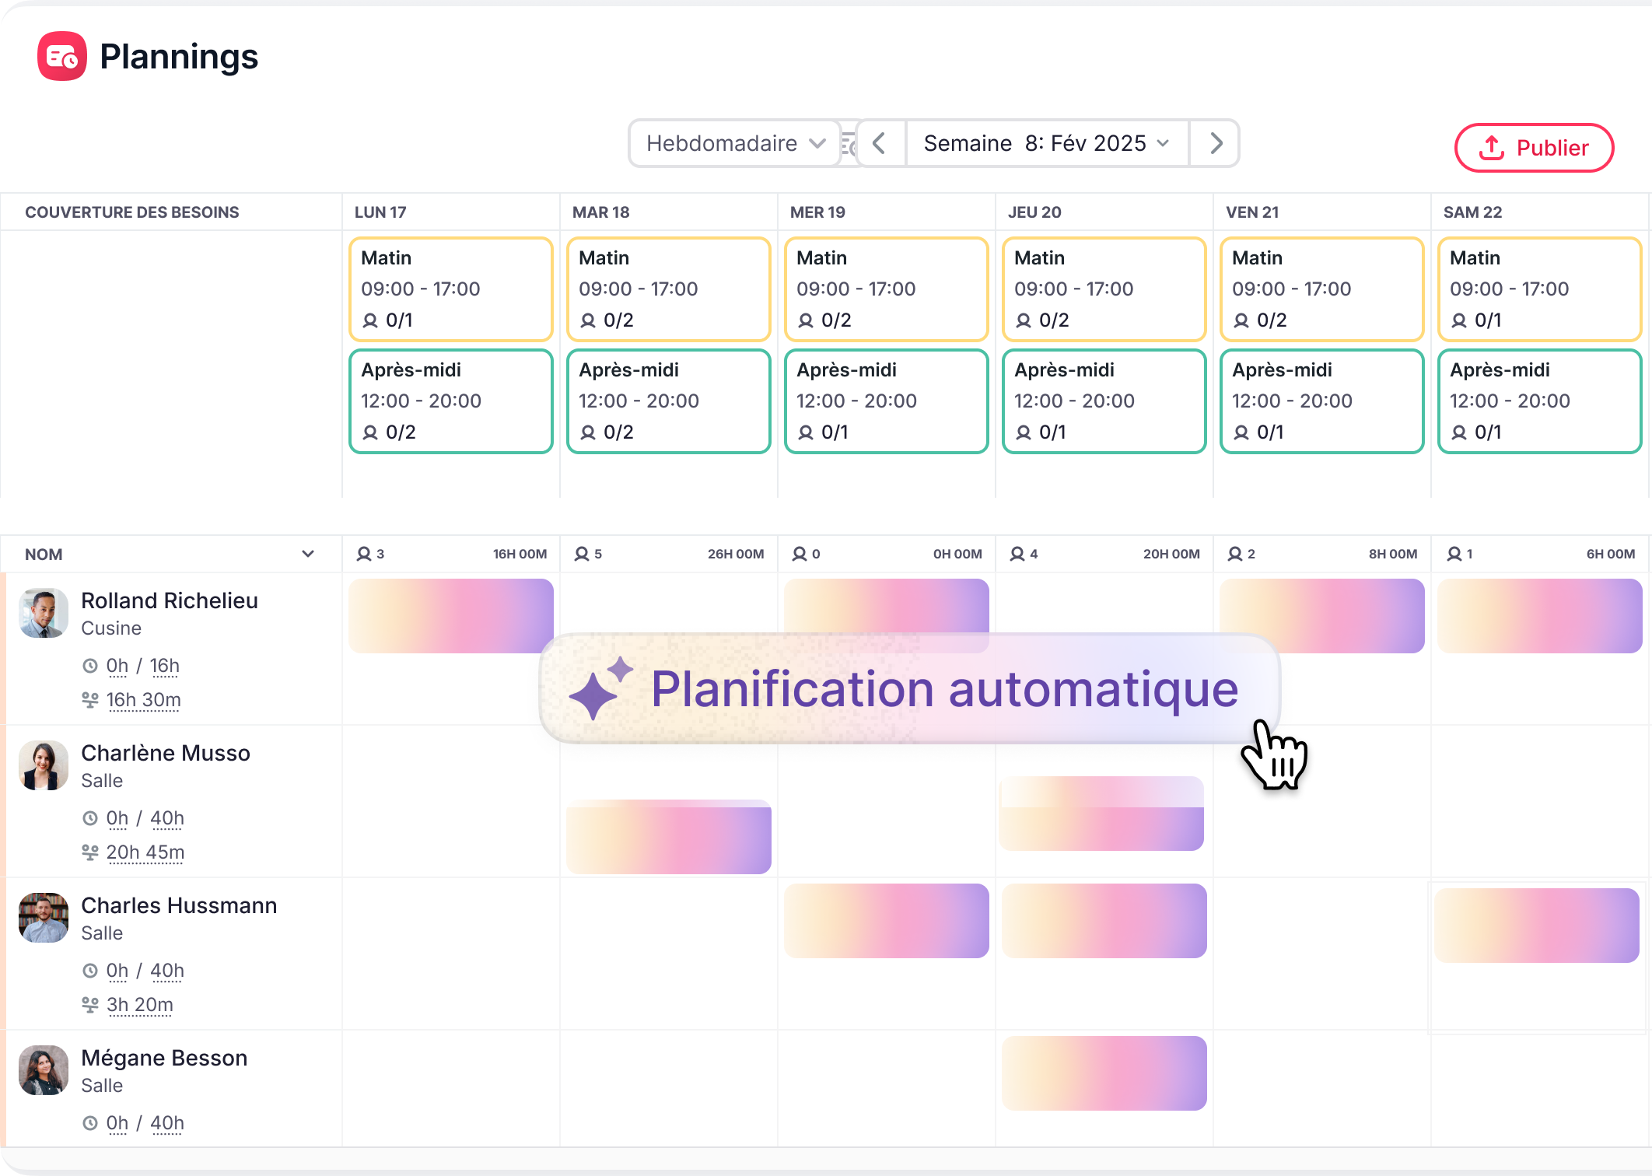This screenshot has width=1652, height=1176.
Task: Click Charles Hussmann's avatar photo
Action: pos(44,917)
